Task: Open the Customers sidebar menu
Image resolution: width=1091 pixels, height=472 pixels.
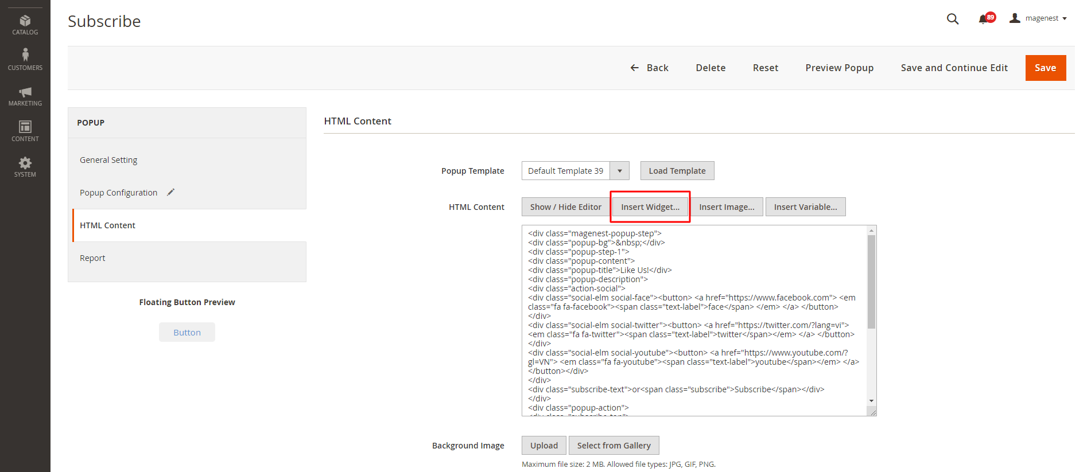Action: coord(25,60)
